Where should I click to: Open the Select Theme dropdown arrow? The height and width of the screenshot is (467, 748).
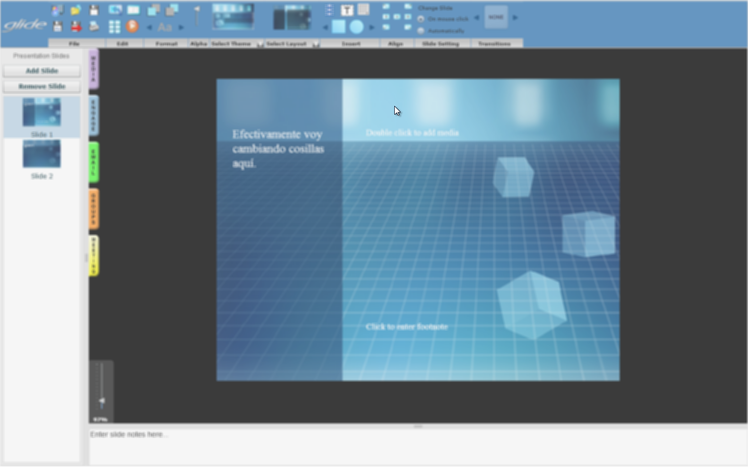click(x=260, y=45)
